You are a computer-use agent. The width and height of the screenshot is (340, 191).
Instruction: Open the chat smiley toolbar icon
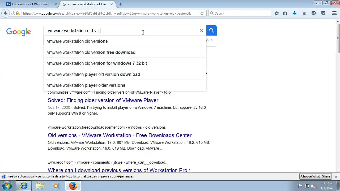tap(314, 13)
